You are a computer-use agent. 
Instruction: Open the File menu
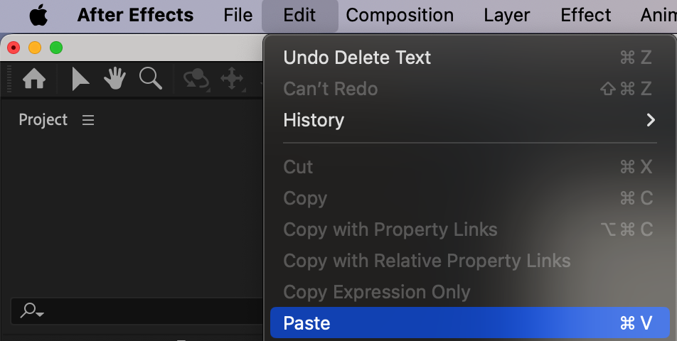click(x=238, y=15)
